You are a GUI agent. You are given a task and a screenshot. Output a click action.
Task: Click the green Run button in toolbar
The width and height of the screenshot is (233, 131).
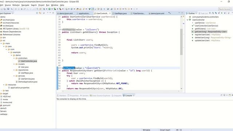point(50,9)
